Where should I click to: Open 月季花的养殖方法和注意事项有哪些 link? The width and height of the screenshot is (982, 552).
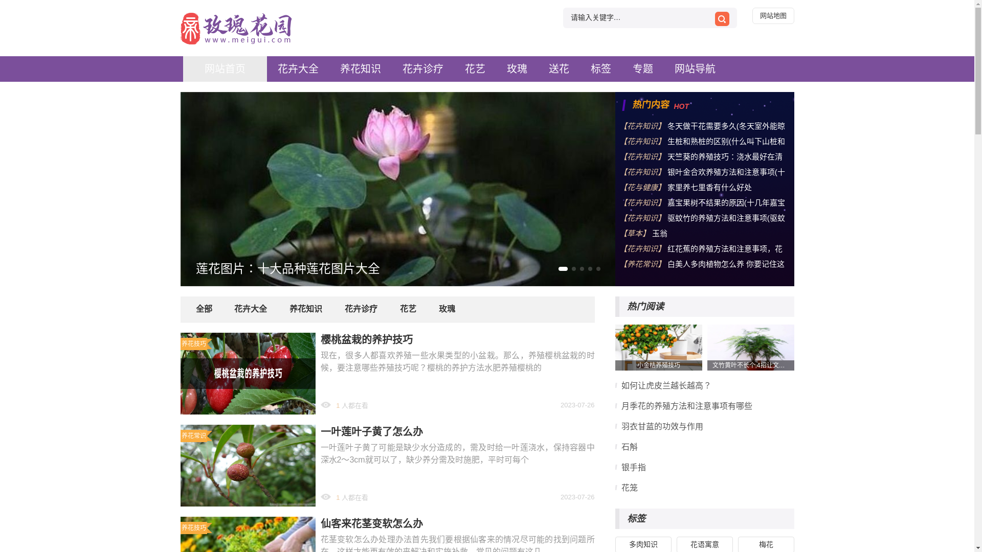point(686,406)
